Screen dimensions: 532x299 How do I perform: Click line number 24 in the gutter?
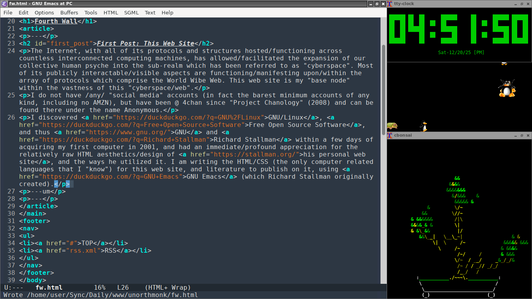pyautogui.click(x=11, y=51)
